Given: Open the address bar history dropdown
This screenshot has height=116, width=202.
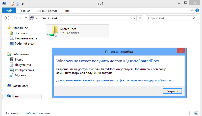Looking at the screenshot, I should pyautogui.click(x=134, y=18).
